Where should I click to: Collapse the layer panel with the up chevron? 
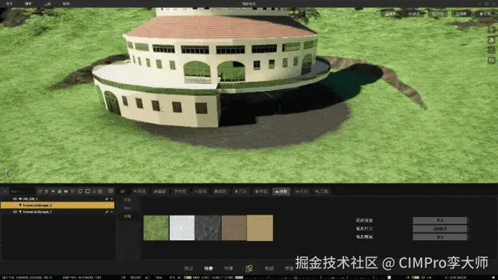[x=5, y=191]
